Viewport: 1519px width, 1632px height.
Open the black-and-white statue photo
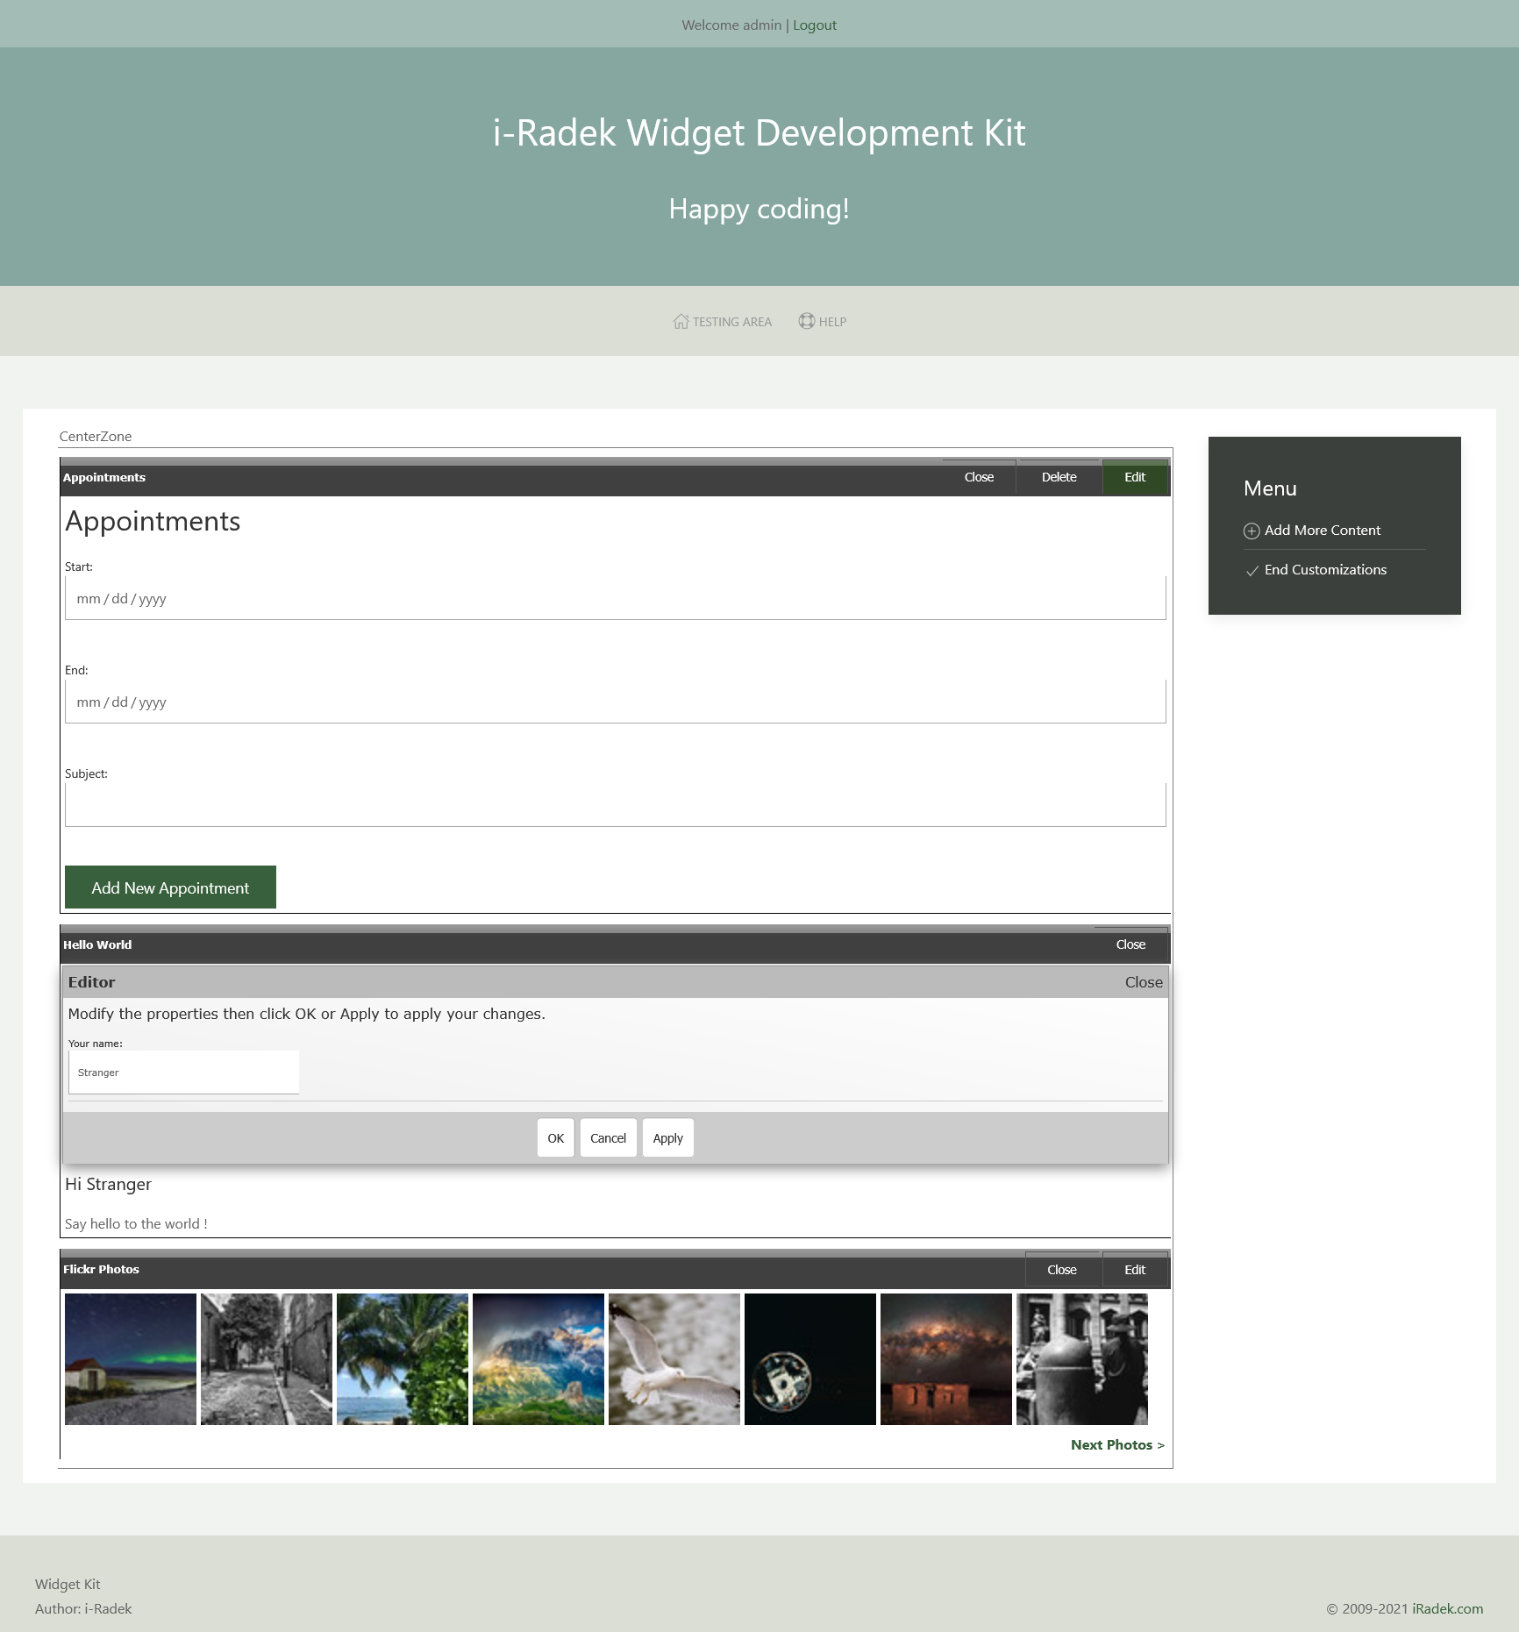point(1082,1359)
